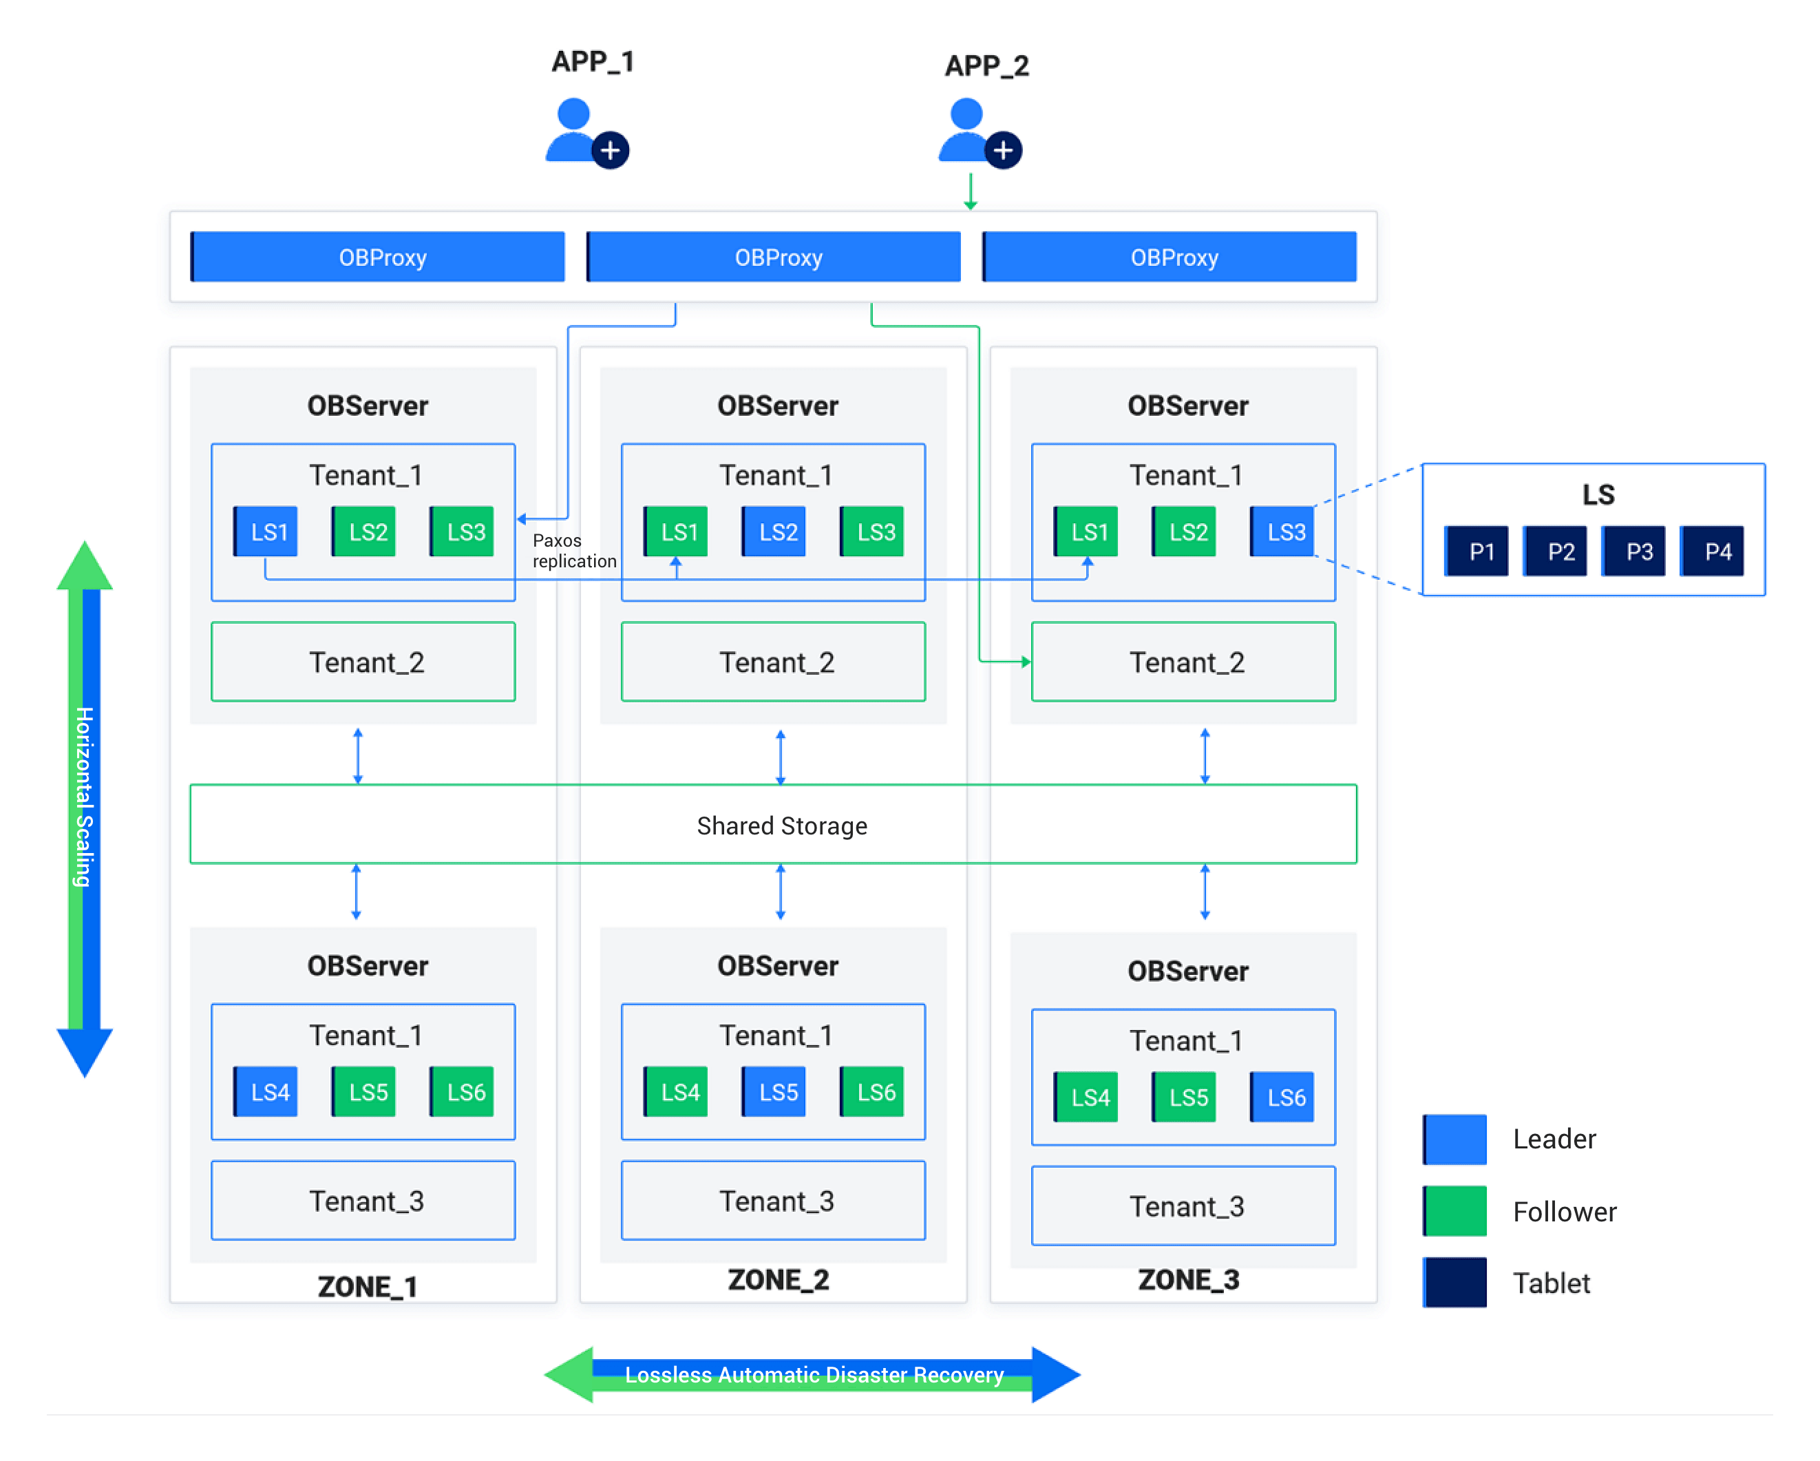Viewport: 1820px width, 1461px height.
Task: Click the OBProxy bar above the ZONE_1 column
Action: 377,257
